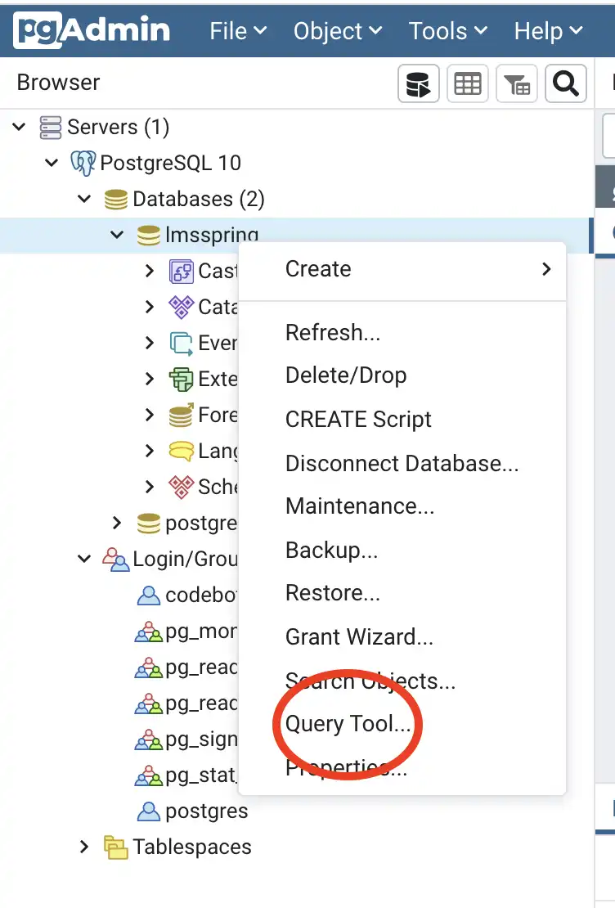Click Disconnect Database... menu entry
Image resolution: width=615 pixels, height=908 pixels.
tap(402, 464)
